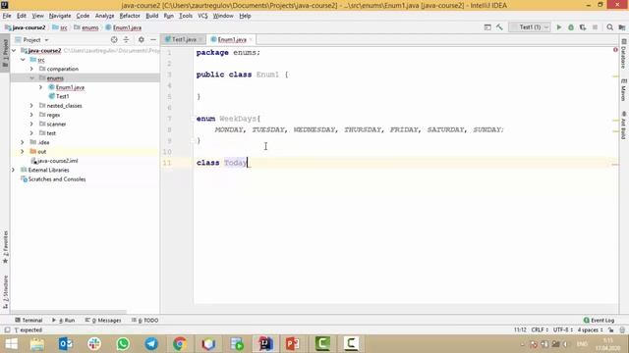Image resolution: width=629 pixels, height=353 pixels.
Task: Open the VCS menu
Action: [x=202, y=16]
